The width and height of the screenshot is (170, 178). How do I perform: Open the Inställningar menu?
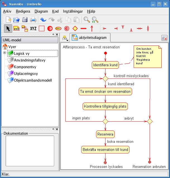point(73,11)
